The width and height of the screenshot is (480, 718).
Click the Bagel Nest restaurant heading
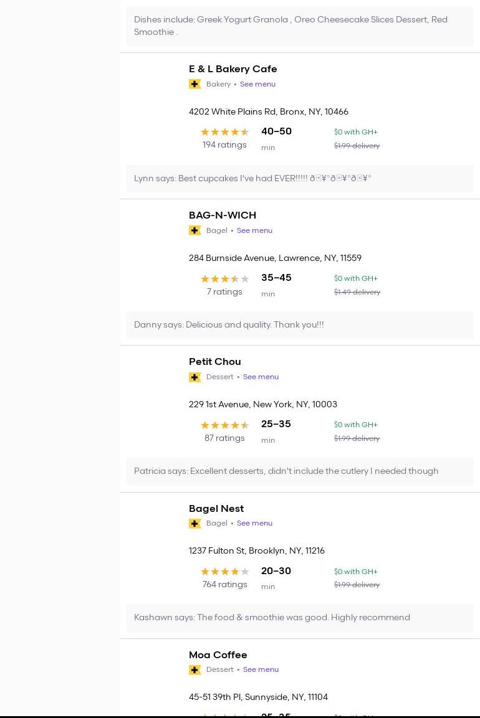pos(216,509)
